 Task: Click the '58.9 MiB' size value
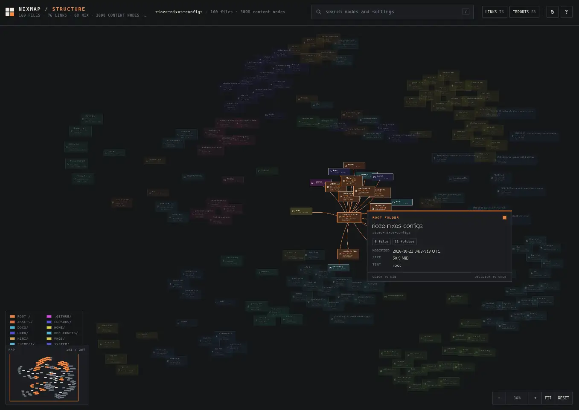pos(400,258)
